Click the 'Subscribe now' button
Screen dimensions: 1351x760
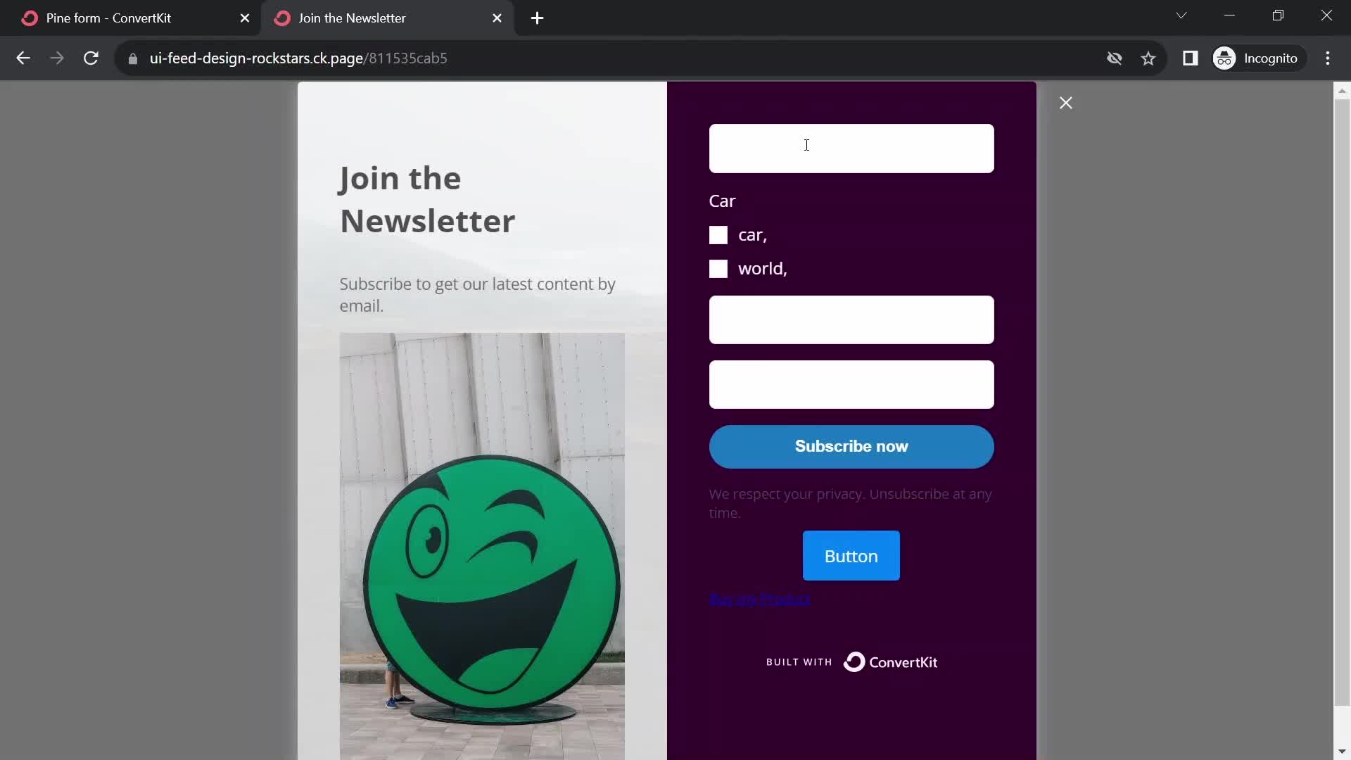[852, 446]
